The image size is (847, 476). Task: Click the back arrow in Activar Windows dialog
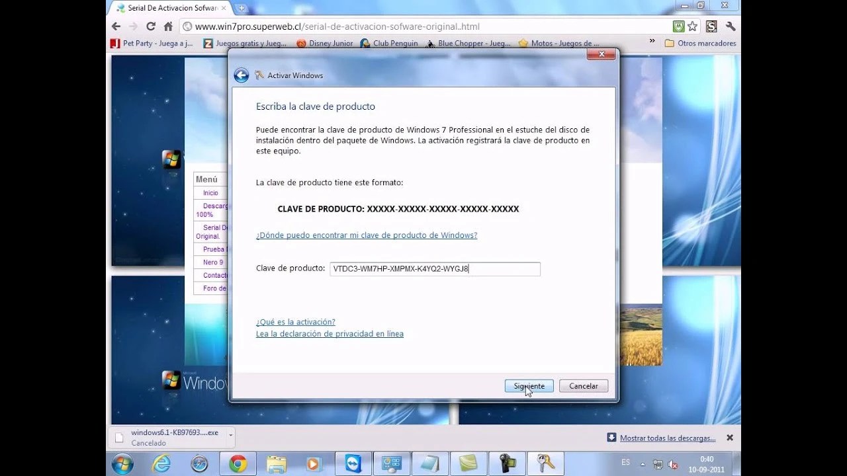[242, 75]
